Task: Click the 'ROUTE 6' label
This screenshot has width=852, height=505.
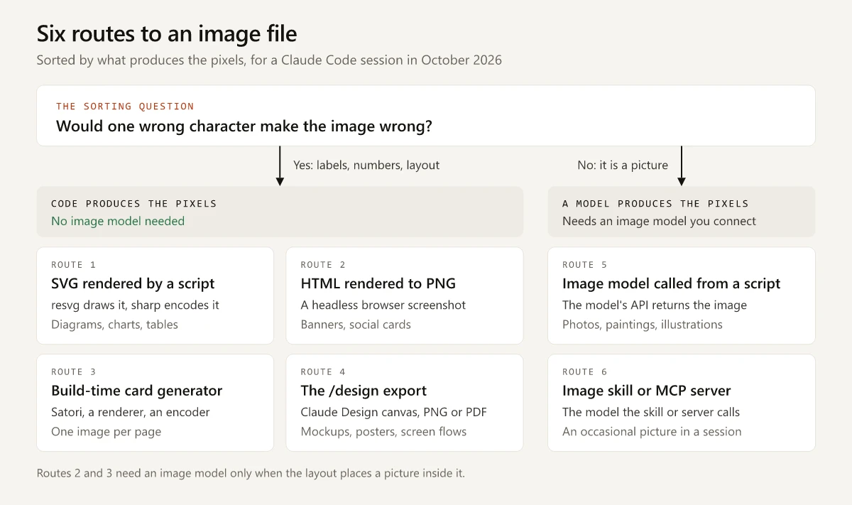Action: click(x=585, y=372)
